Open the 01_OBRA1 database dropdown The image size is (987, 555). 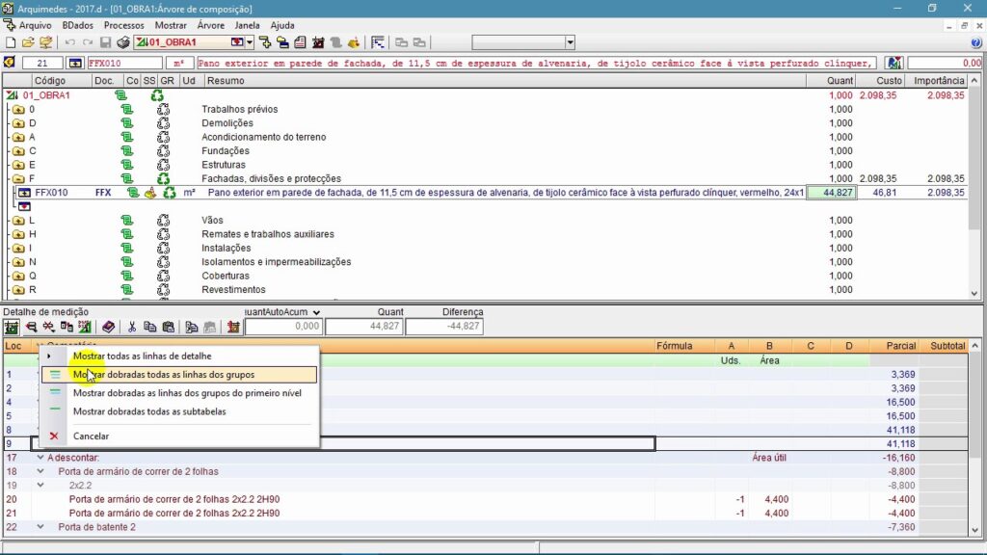tap(250, 42)
